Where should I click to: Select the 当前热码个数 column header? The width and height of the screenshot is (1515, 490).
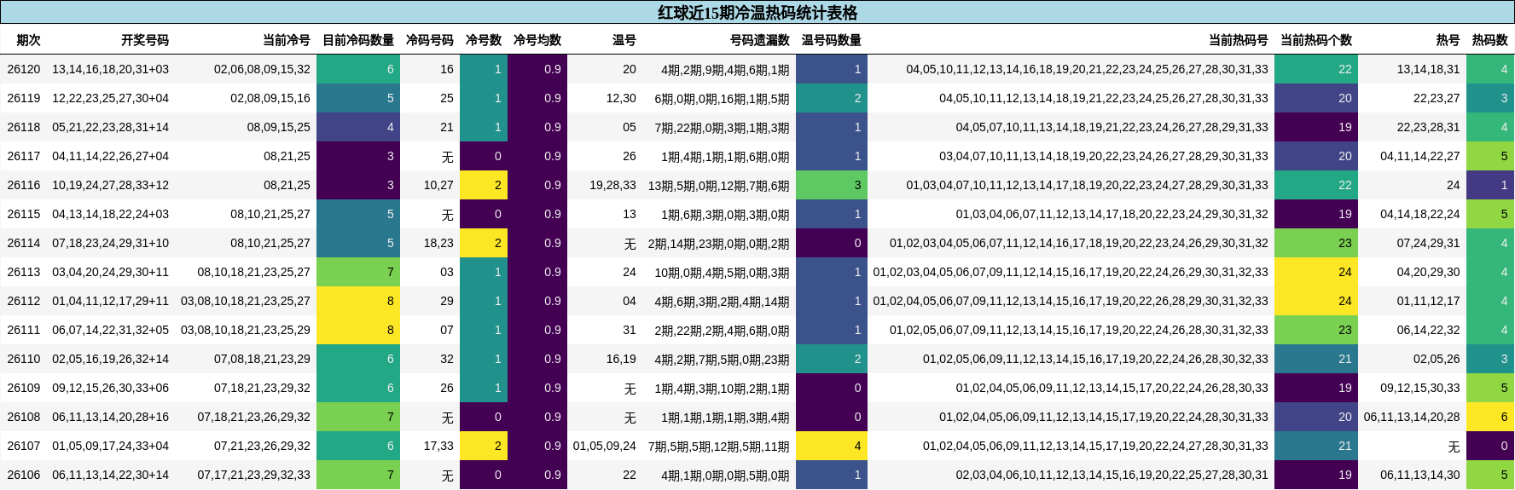1316,40
